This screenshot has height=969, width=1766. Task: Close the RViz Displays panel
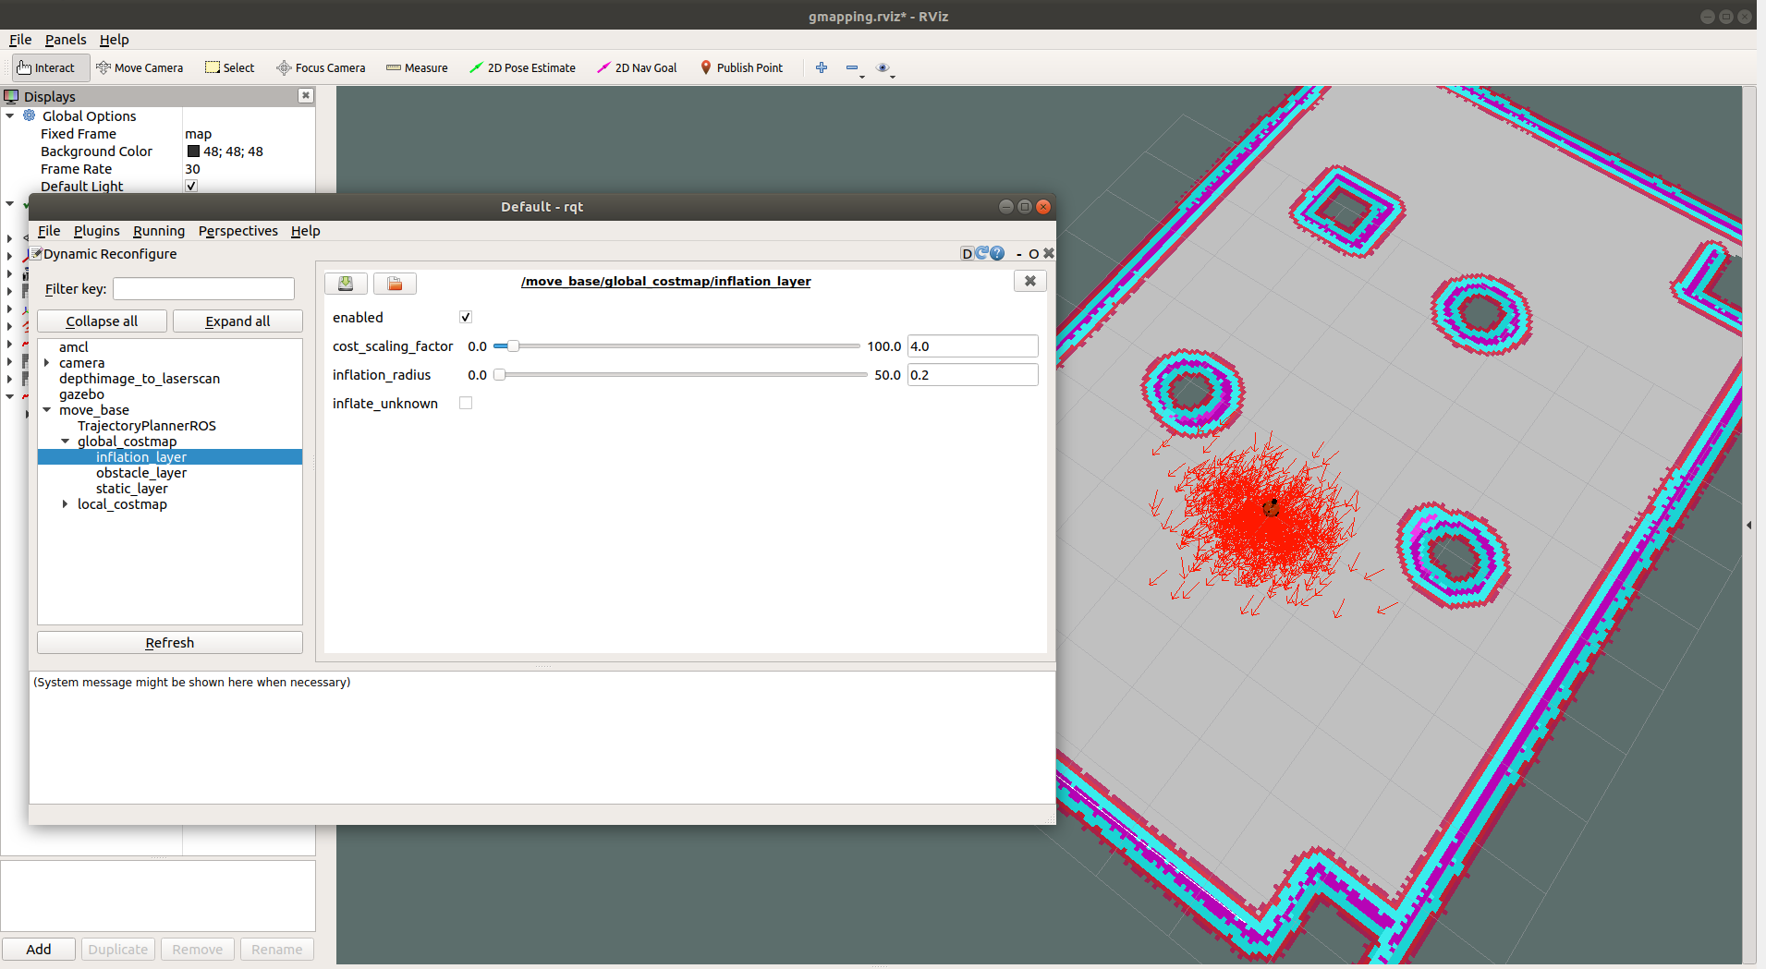(x=306, y=95)
